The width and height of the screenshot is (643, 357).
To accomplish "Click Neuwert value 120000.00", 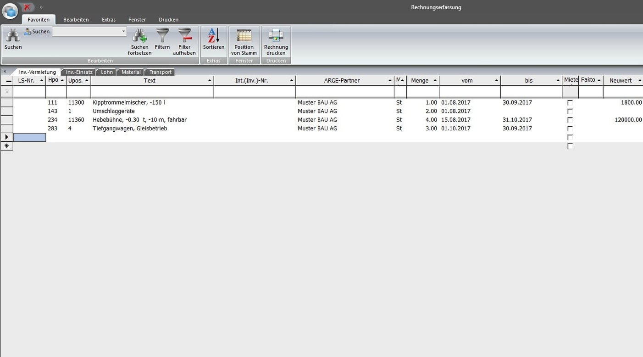I will point(628,120).
